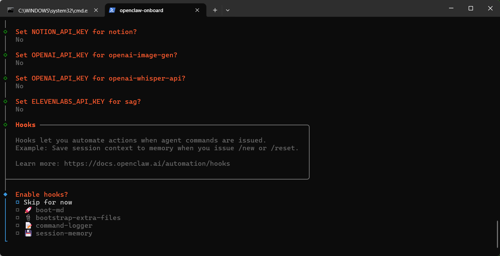500x256 pixels.
Task: Click the bootstrap-extra-files option label
Action: click(x=78, y=218)
